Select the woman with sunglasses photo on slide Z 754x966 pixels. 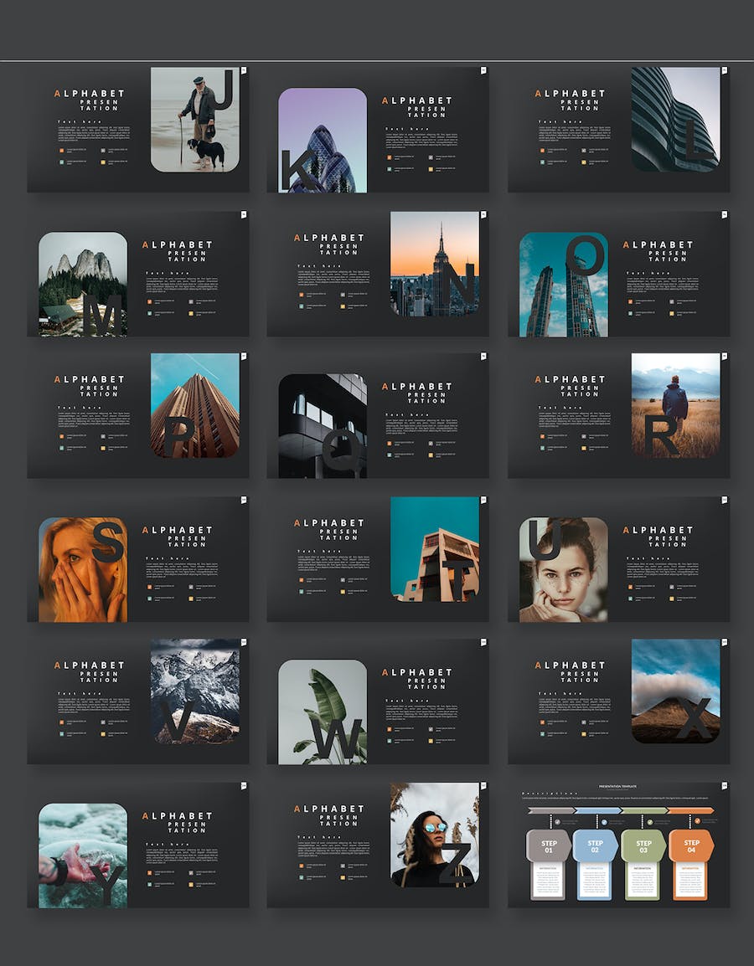(435, 835)
